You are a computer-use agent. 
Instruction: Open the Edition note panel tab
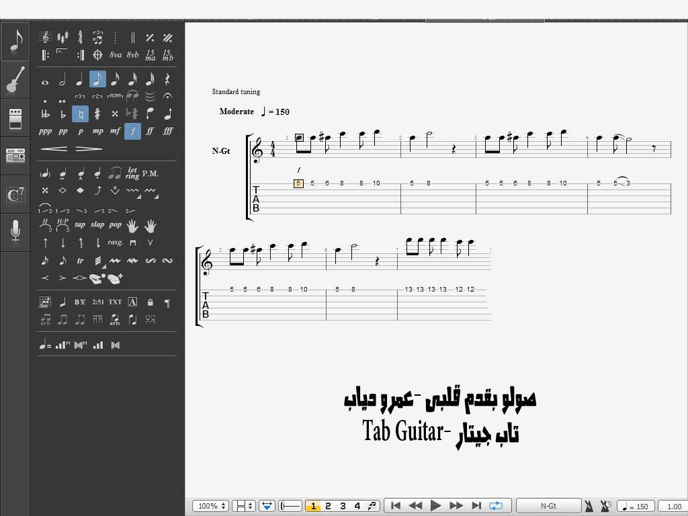point(15,42)
